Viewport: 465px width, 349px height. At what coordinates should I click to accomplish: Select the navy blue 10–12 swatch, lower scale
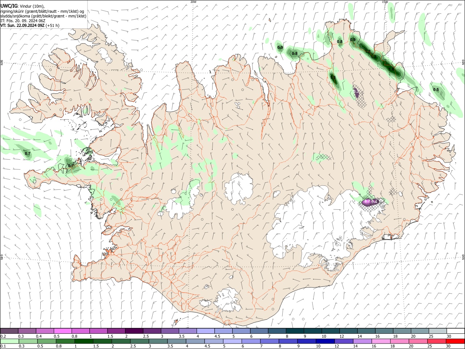click(x=325, y=341)
